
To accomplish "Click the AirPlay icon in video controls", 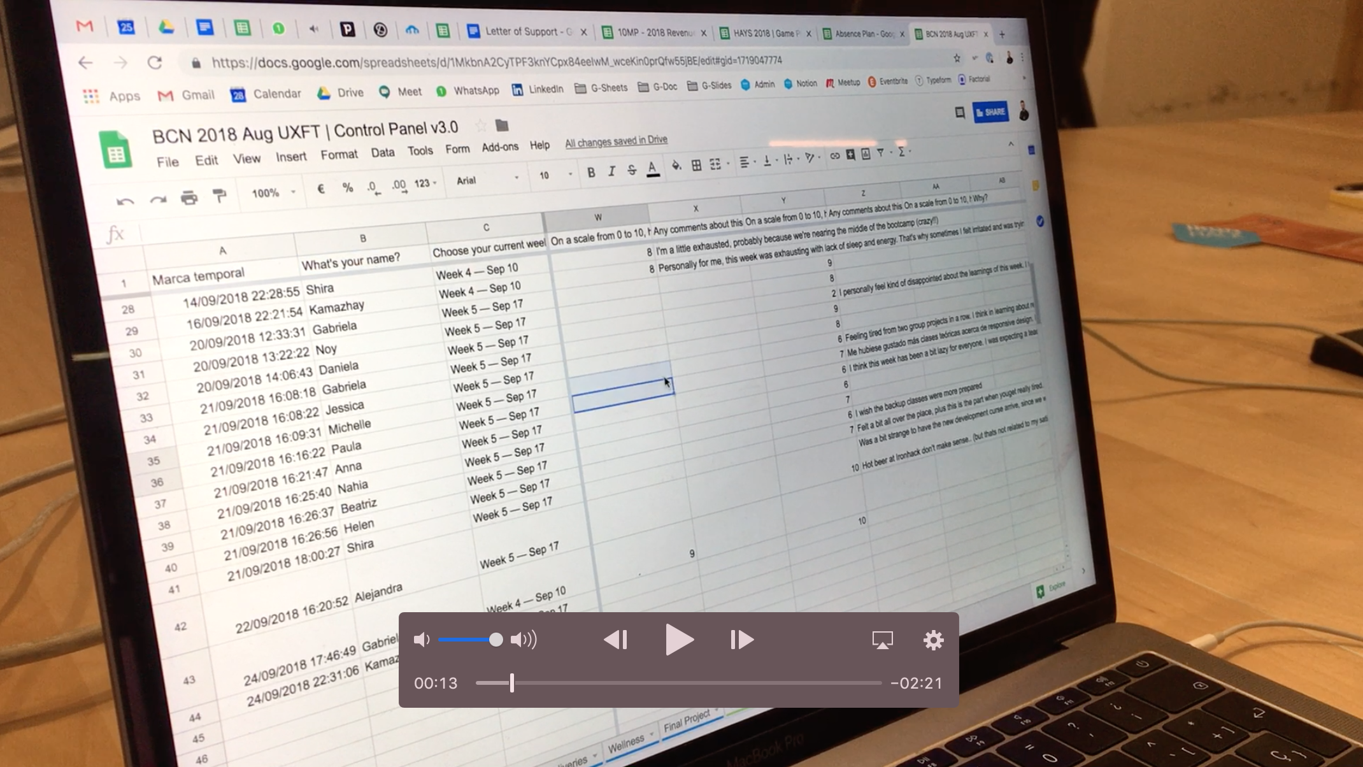I will point(882,640).
